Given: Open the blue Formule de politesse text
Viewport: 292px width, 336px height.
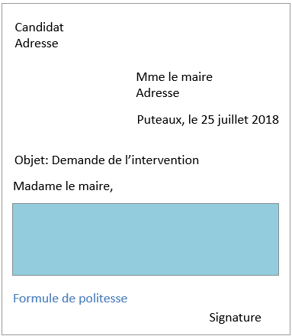Looking at the screenshot, I should 70,299.
